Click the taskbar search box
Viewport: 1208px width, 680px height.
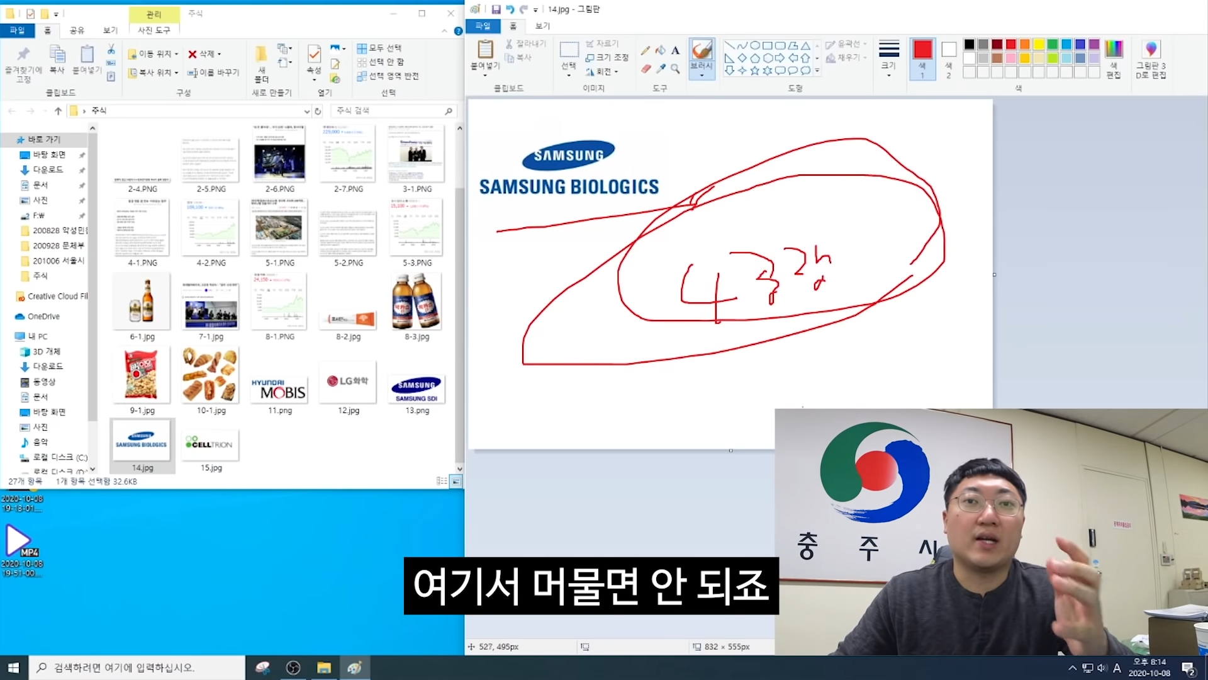tap(137, 667)
